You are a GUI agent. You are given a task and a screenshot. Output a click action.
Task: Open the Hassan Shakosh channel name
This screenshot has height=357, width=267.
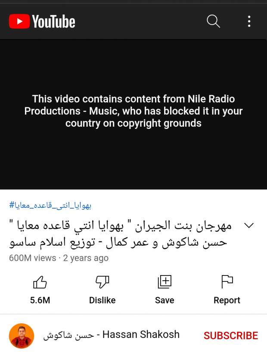click(112, 335)
